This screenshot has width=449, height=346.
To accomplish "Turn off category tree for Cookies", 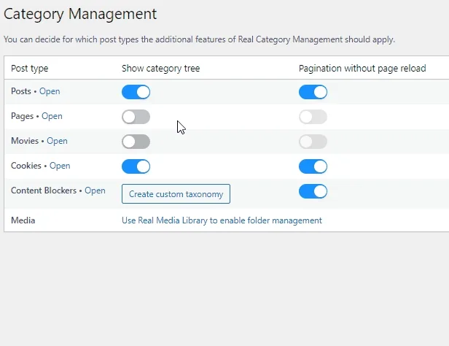I will 136,166.
